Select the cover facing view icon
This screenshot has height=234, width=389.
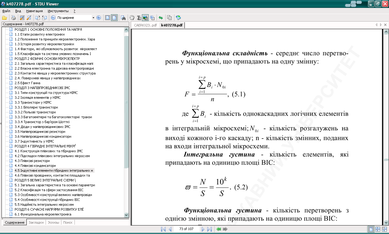click(384, 229)
